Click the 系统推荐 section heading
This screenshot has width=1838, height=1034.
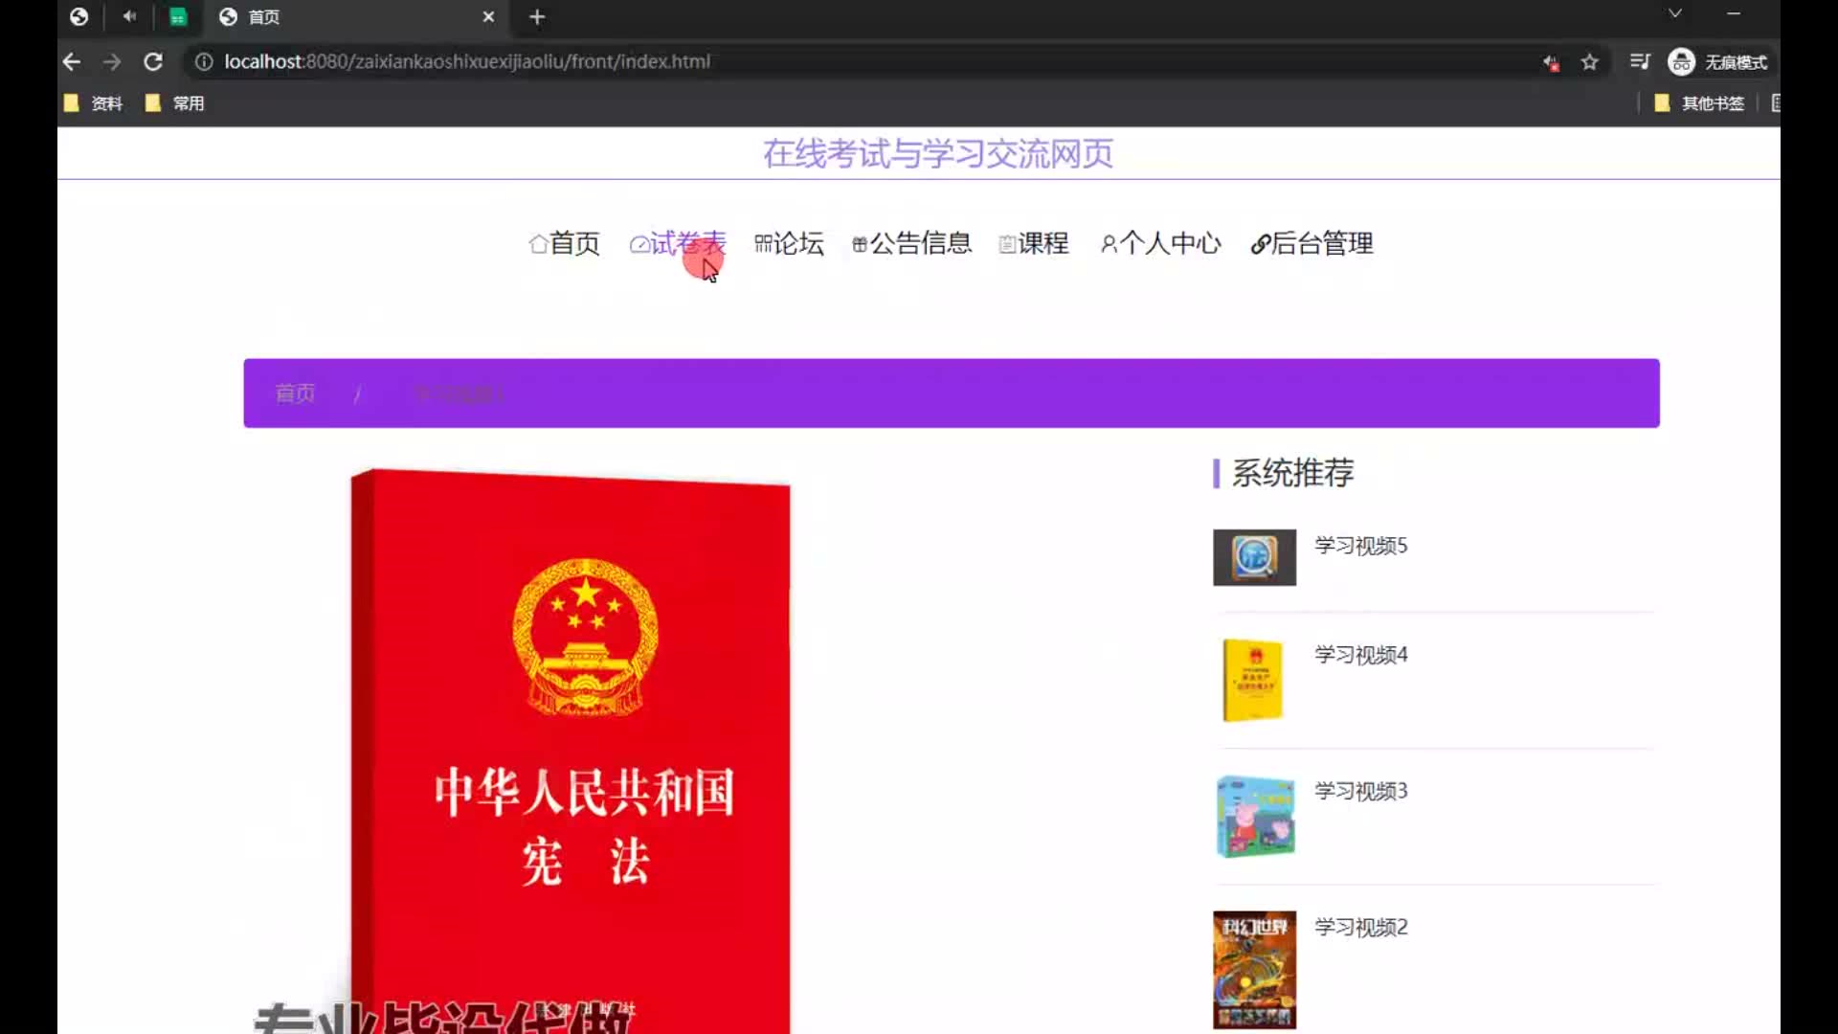[x=1292, y=473]
